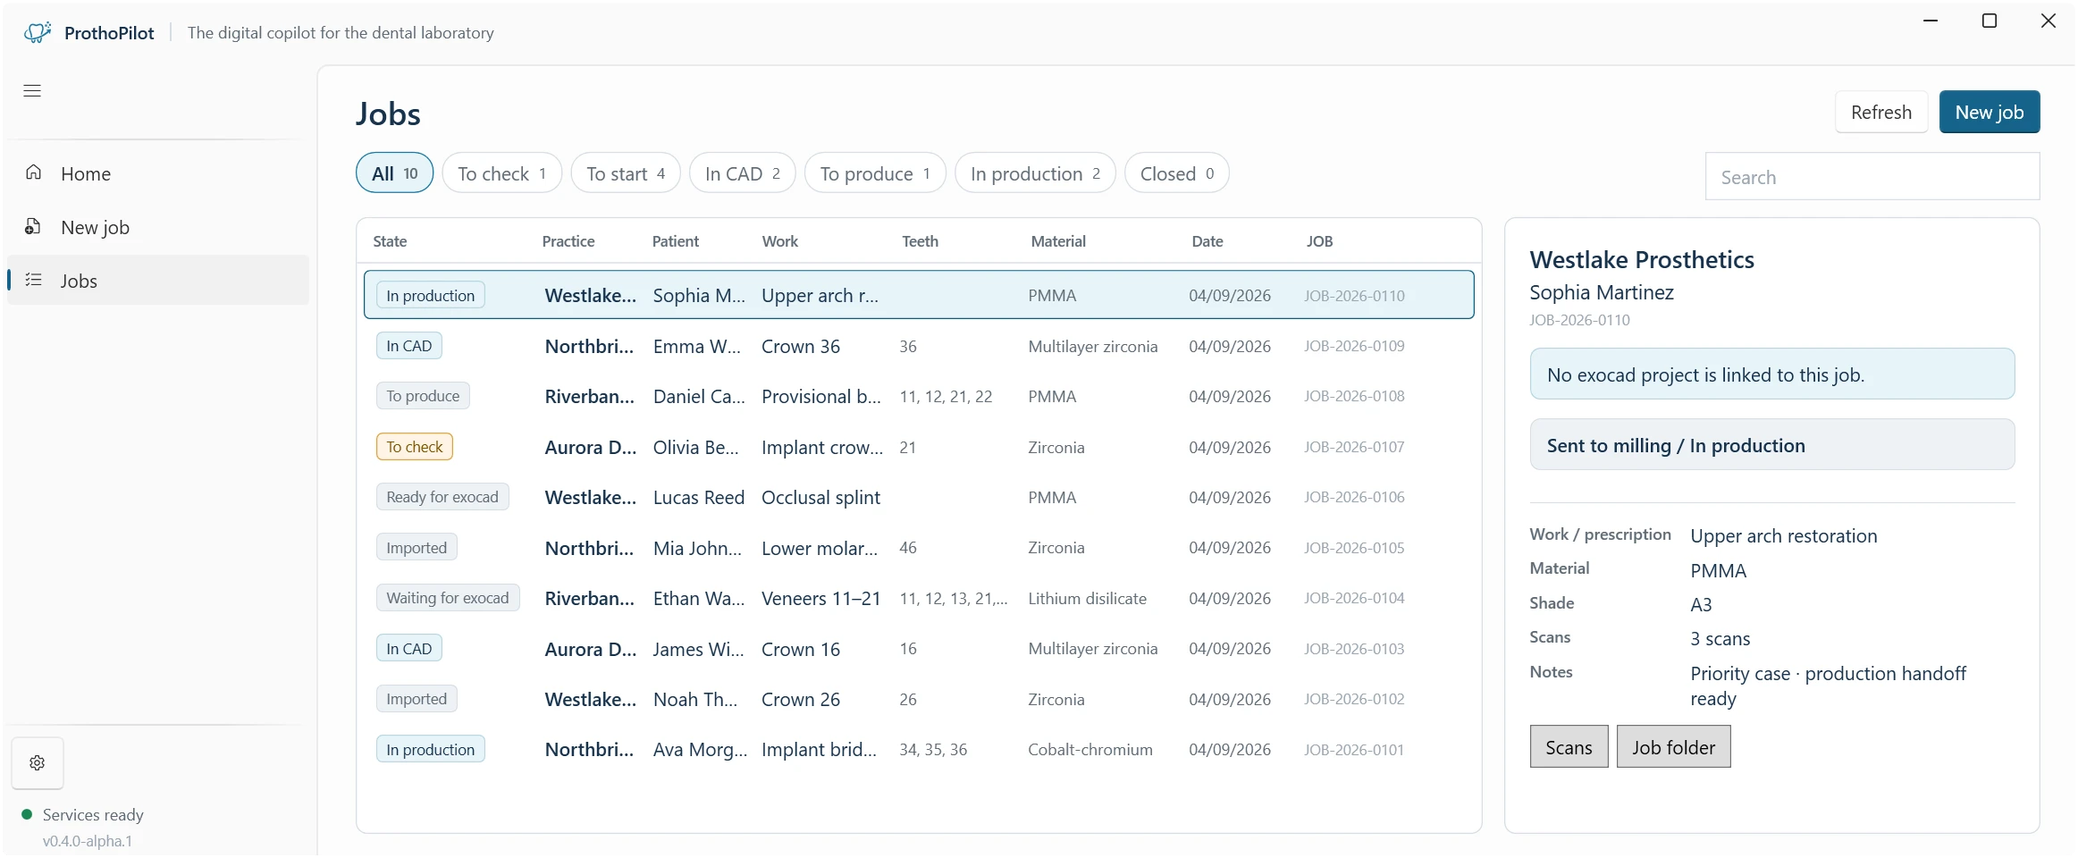Viewport: 2078px width, 858px height.
Task: Click the Occlusal splint work cell
Action: pos(820,498)
